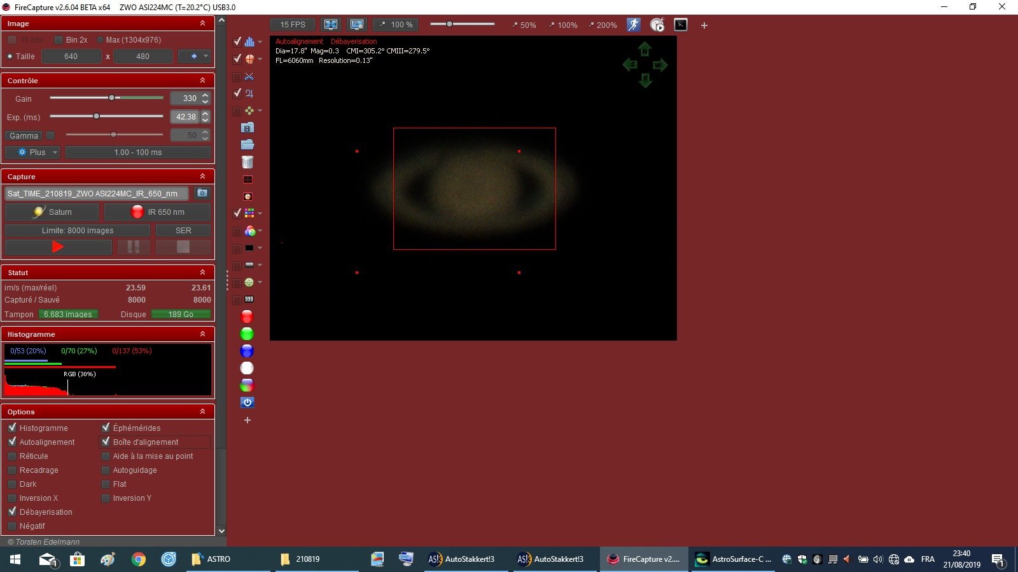Viewport: 1018px width, 572px height.
Task: Click the reticle crosshair tool icon
Action: click(x=249, y=59)
